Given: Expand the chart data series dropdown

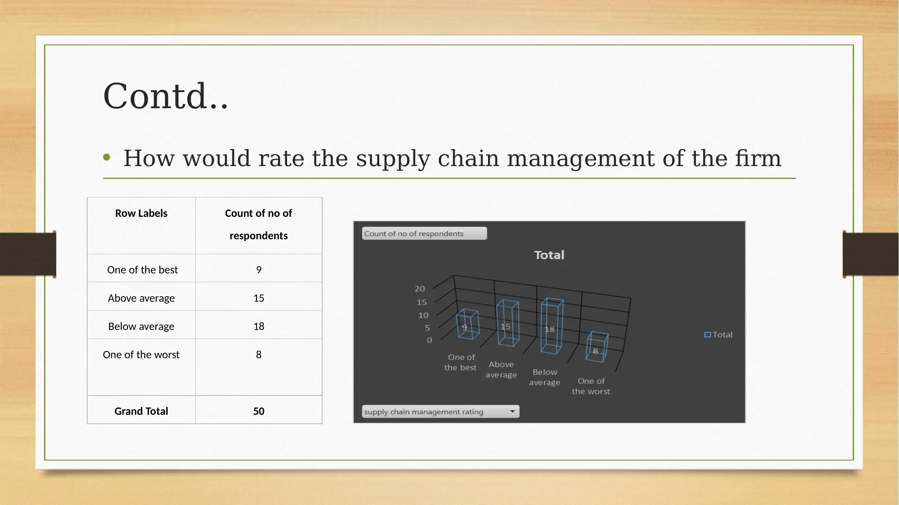Looking at the screenshot, I should (513, 412).
